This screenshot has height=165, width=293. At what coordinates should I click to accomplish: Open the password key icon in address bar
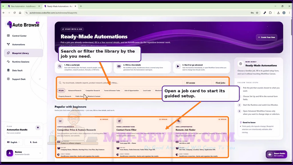click(252, 13)
